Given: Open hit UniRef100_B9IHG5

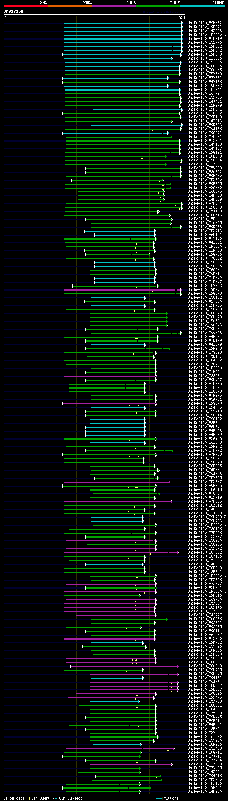Looking at the screenshot, I should tap(204, 62).
